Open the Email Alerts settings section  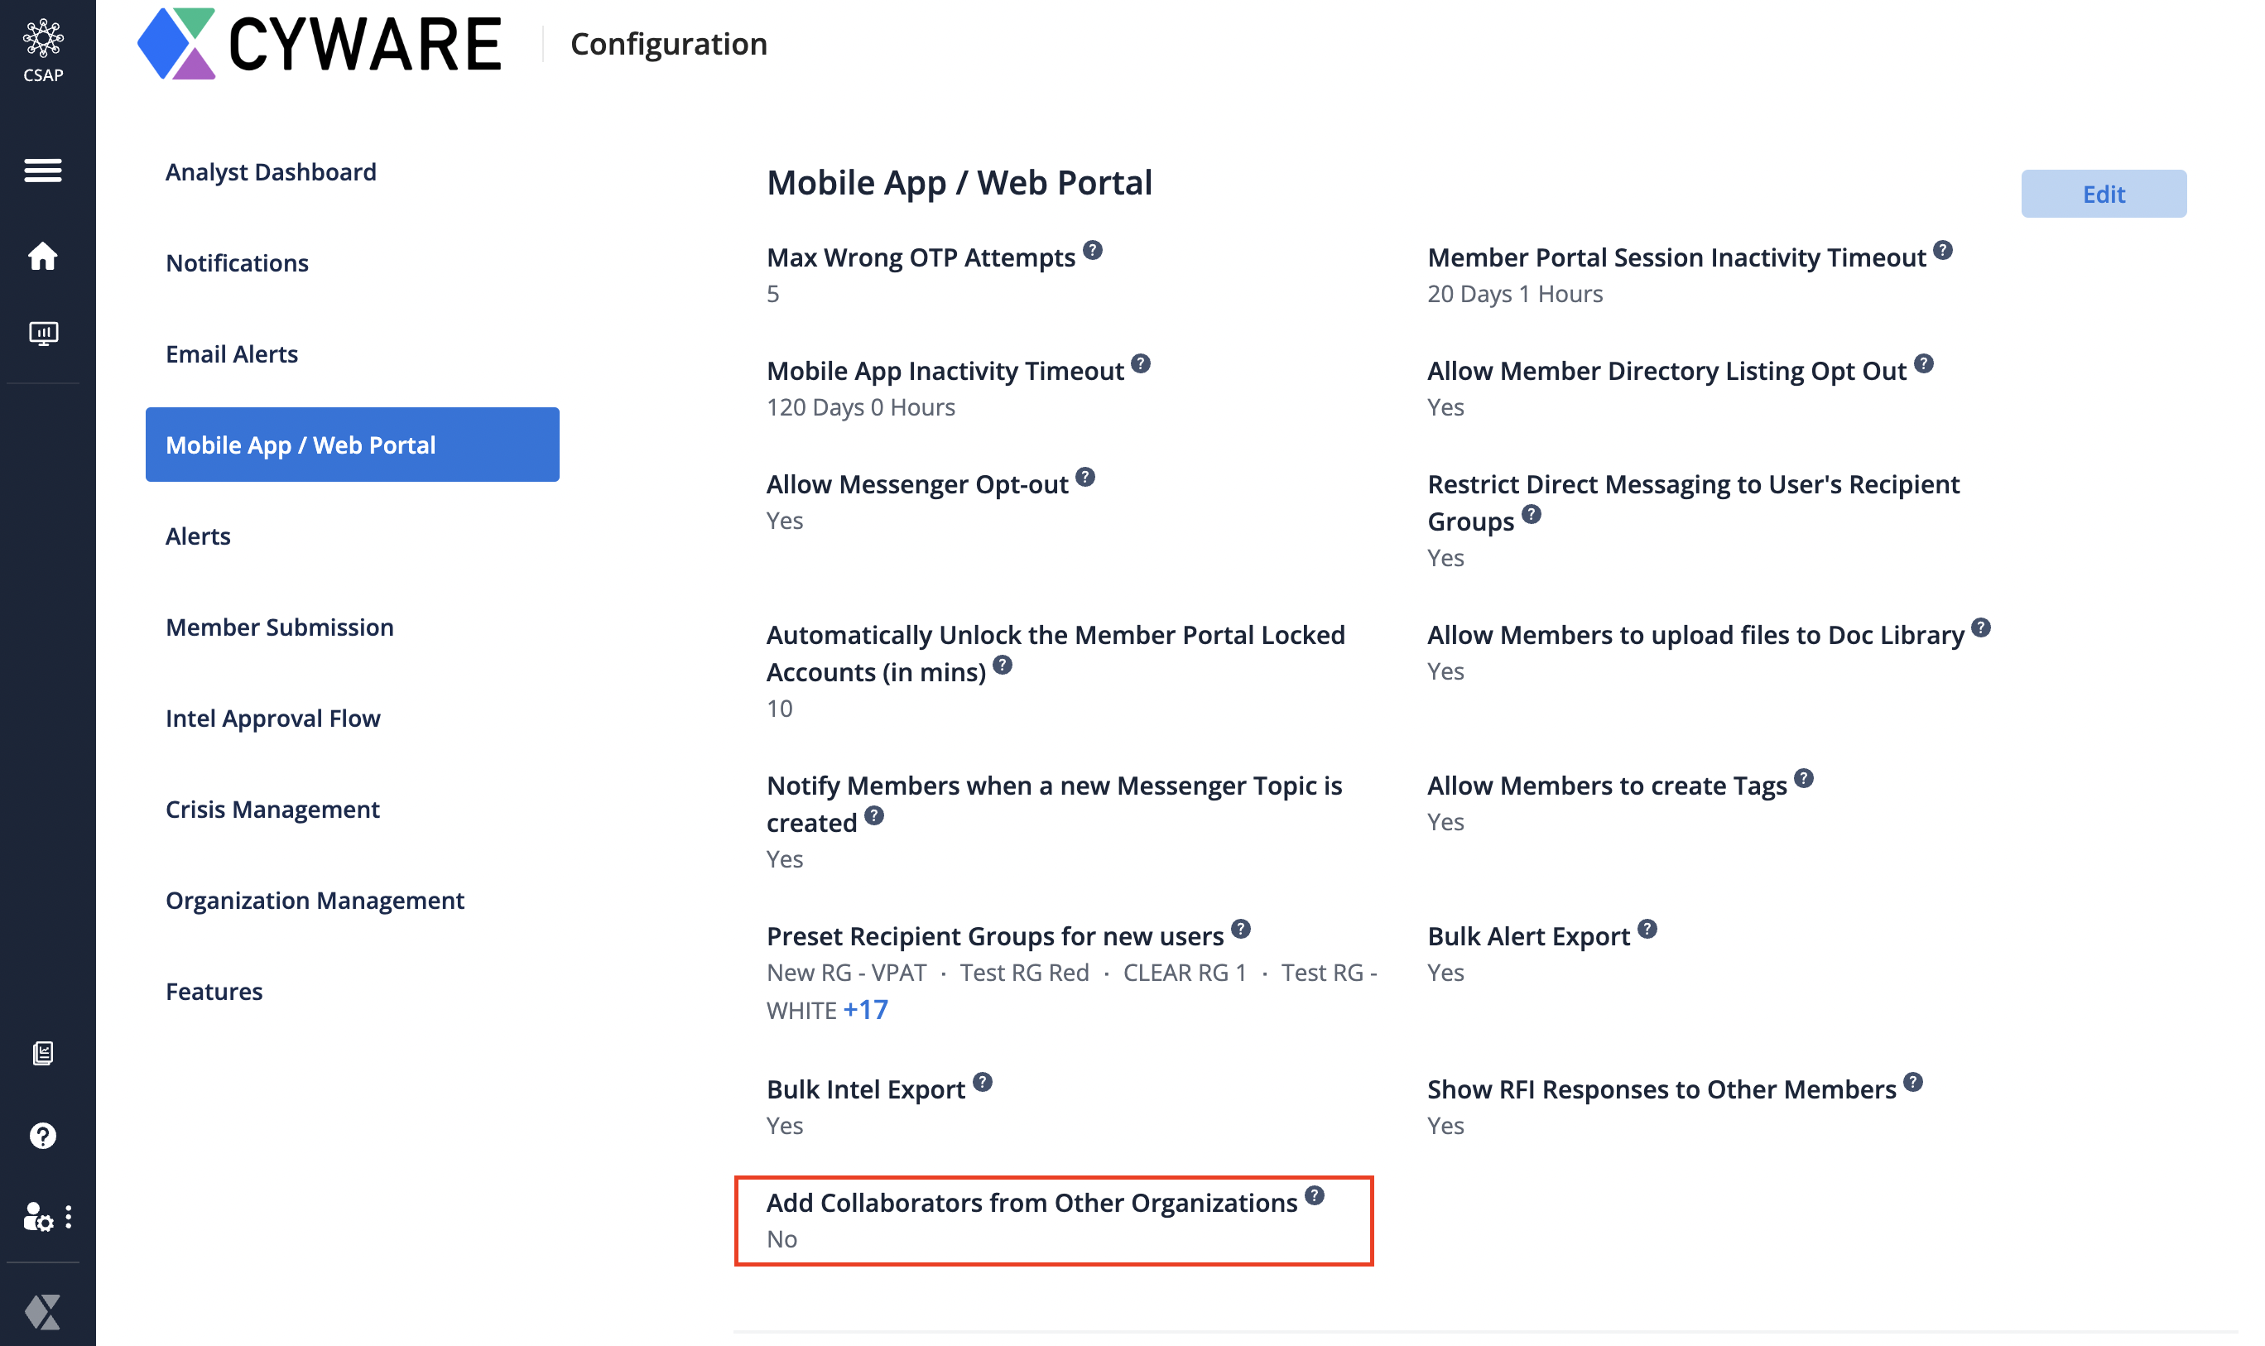point(231,353)
